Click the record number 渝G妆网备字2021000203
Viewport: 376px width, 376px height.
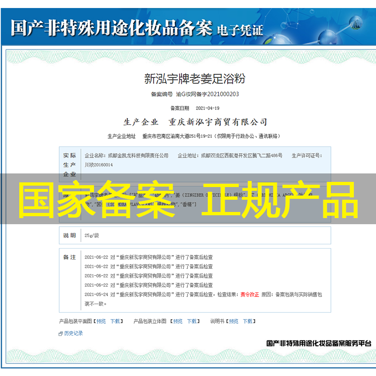[x=207, y=94]
